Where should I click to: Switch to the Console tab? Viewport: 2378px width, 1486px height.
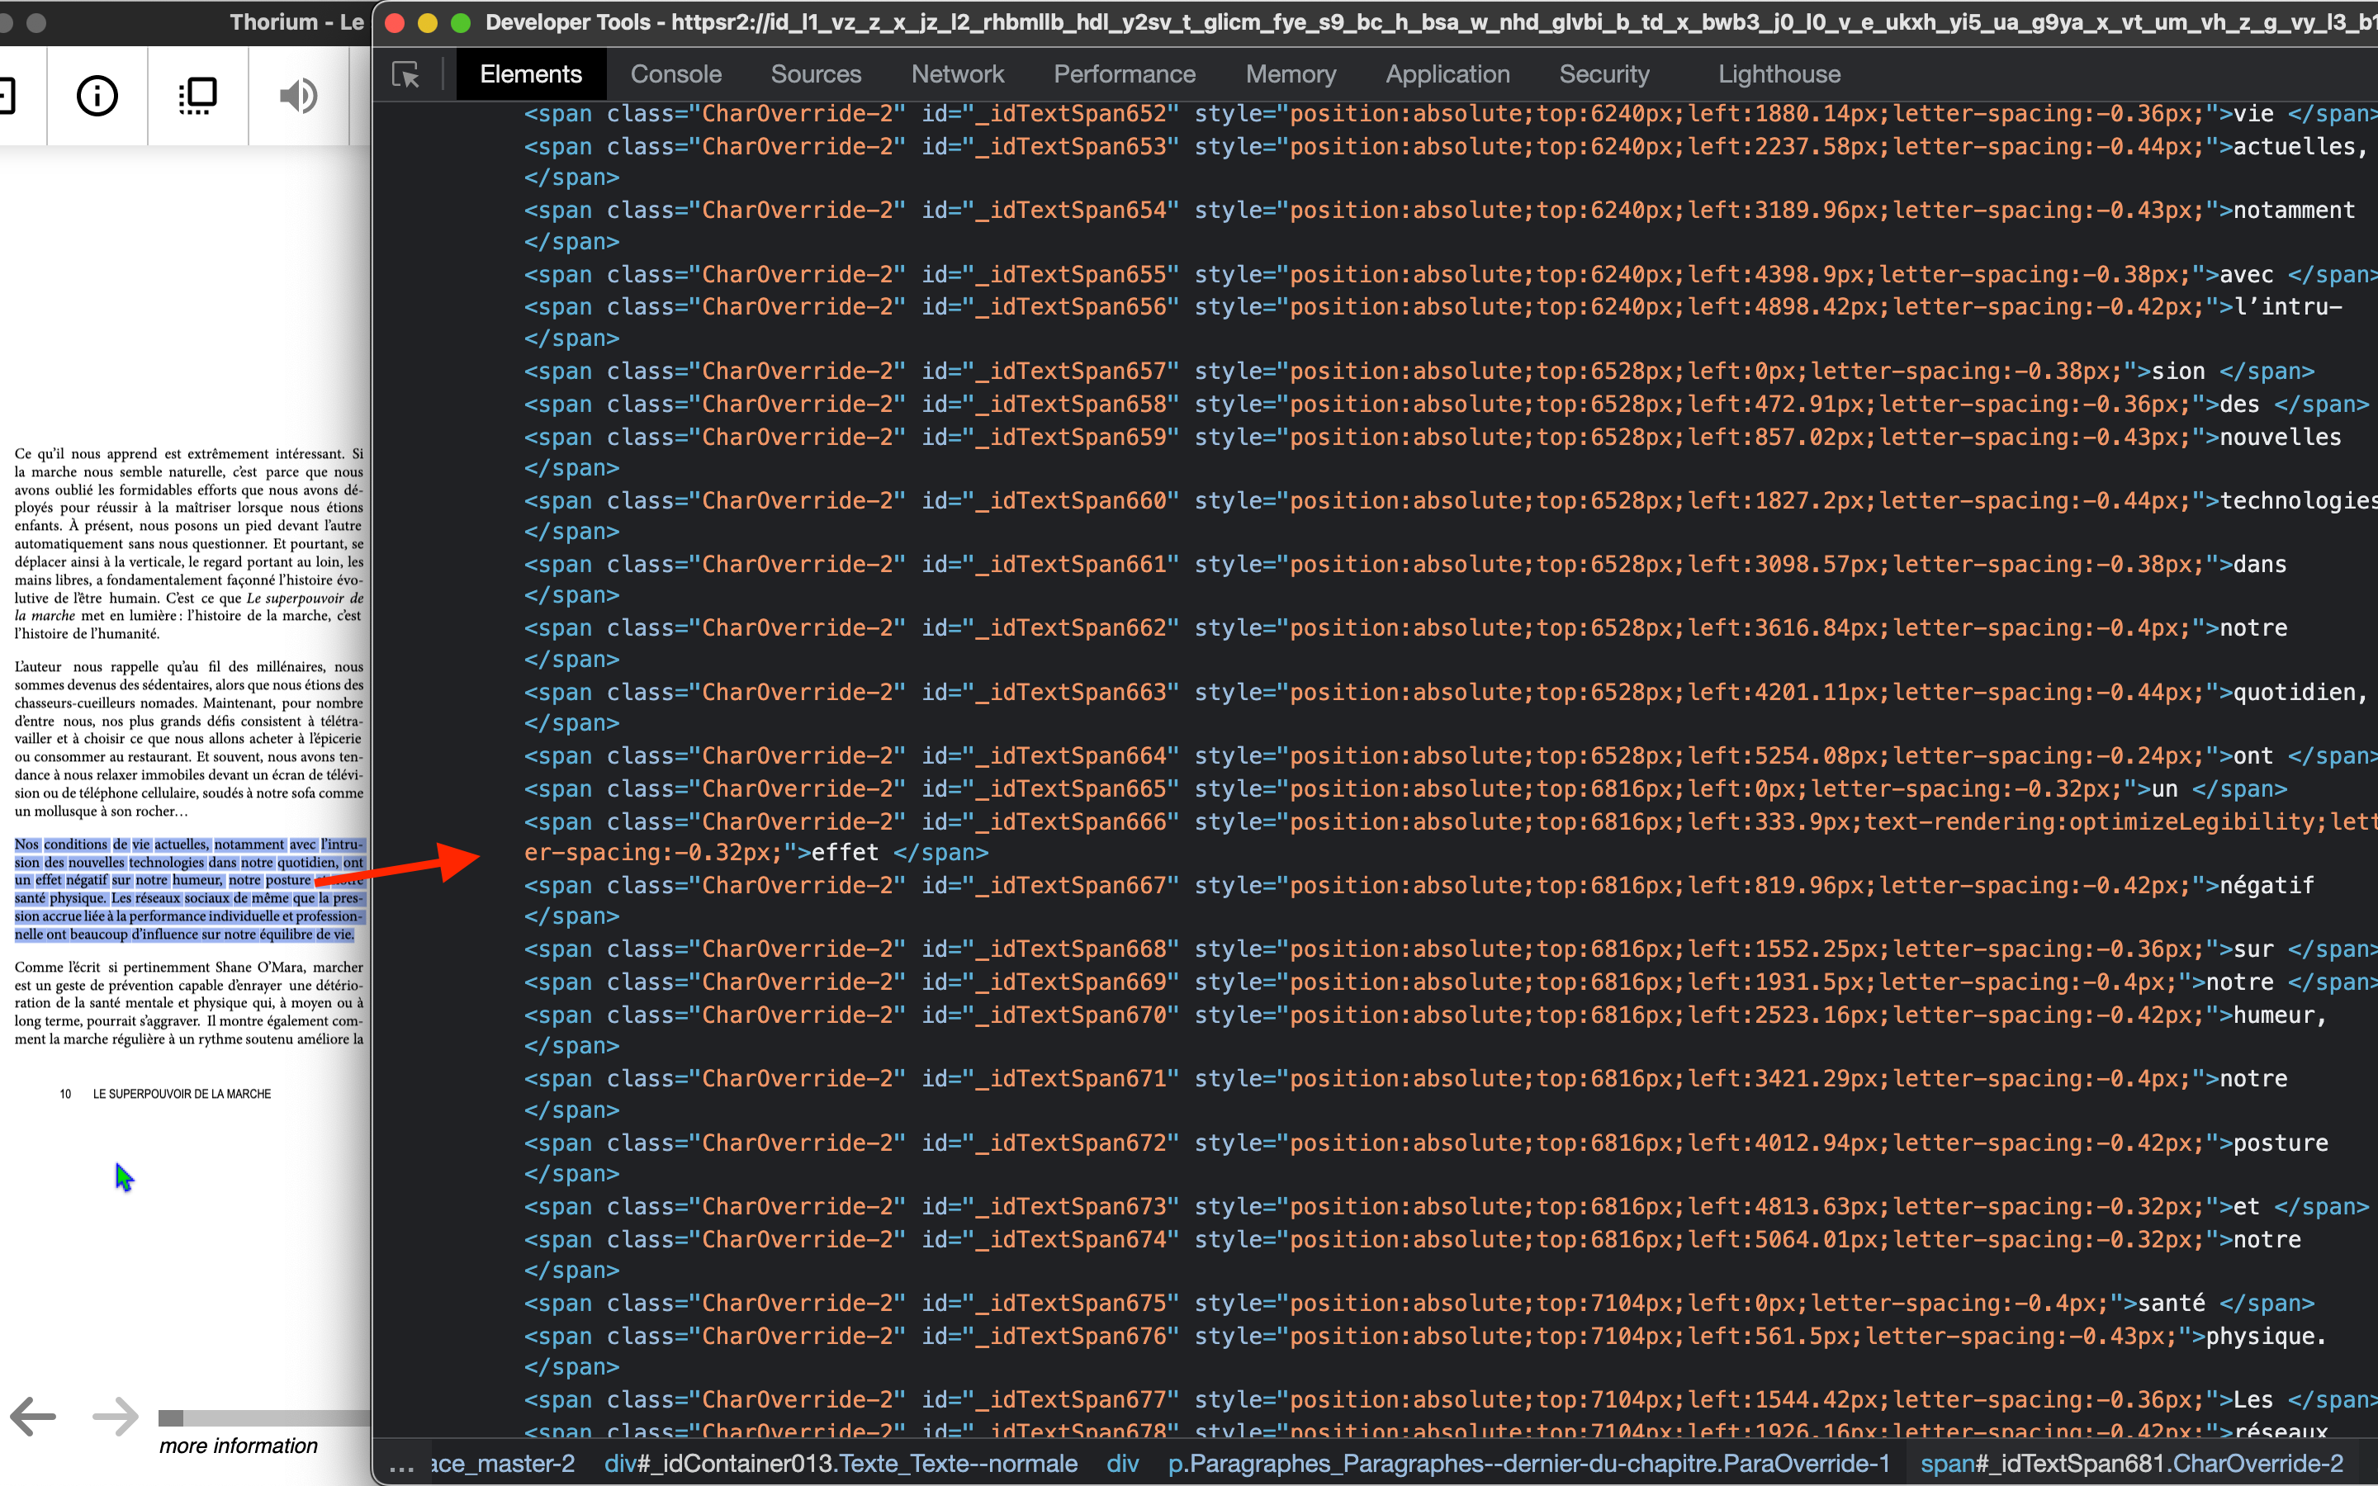coord(676,74)
